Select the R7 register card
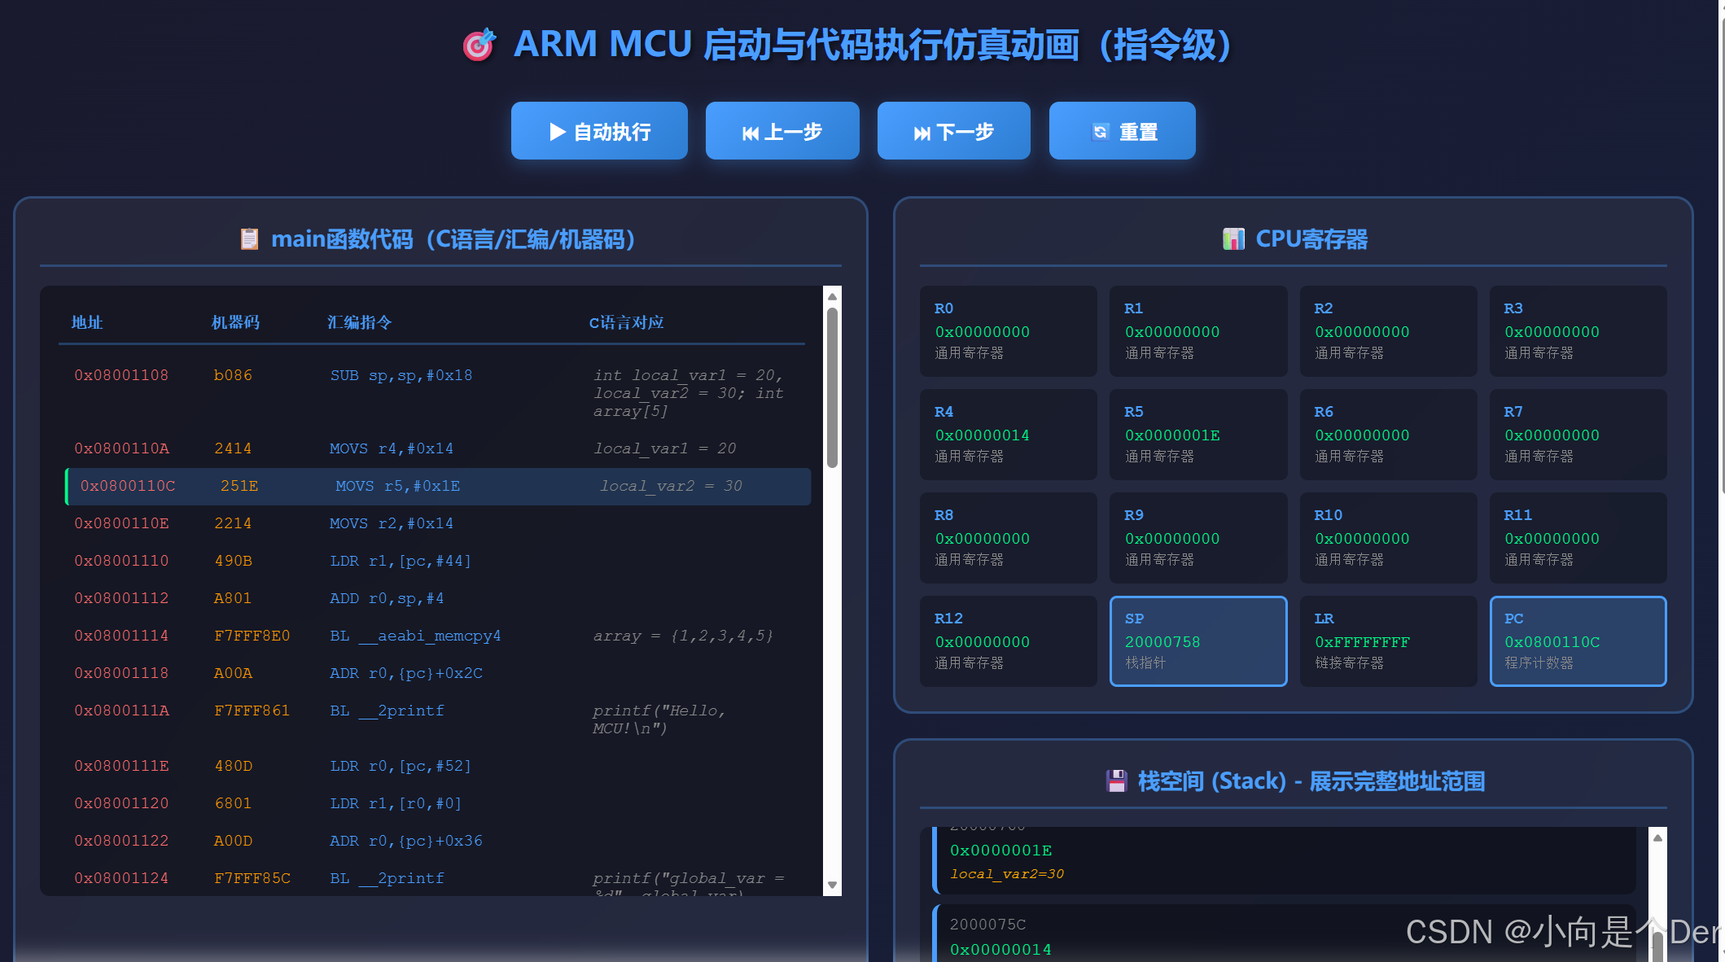The height and width of the screenshot is (962, 1725). point(1578,435)
